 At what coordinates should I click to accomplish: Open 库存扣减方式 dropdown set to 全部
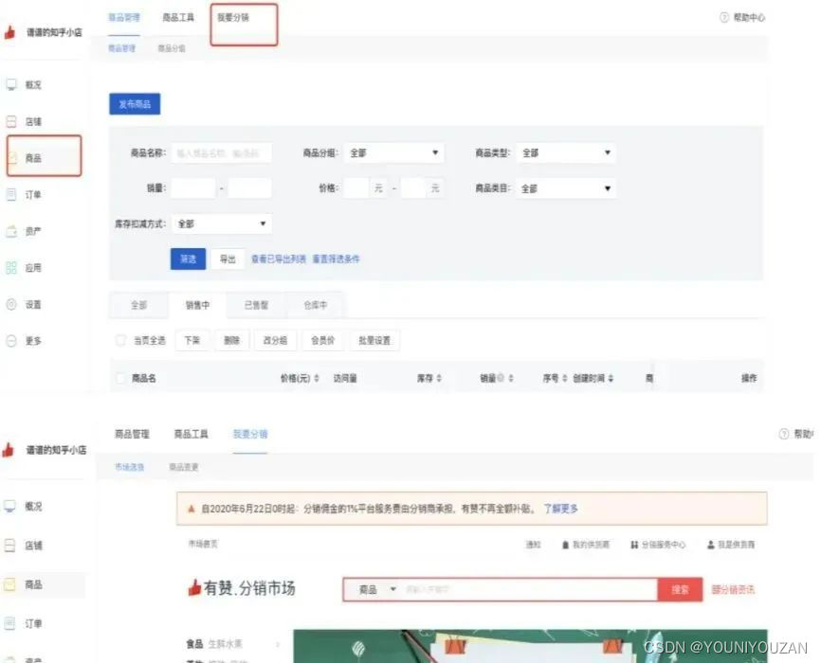222,224
